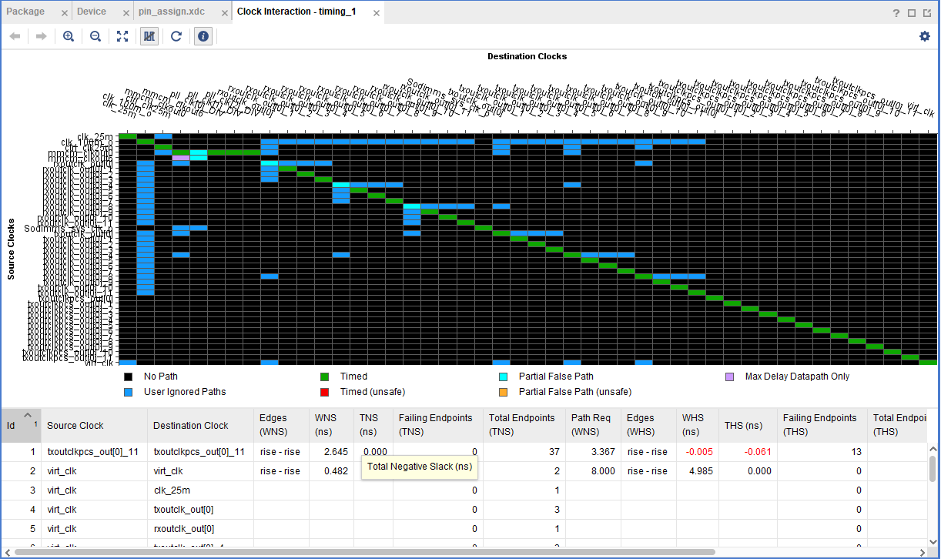The image size is (941, 559).
Task: Float the Clock Interaction panel
Action: pyautogui.click(x=926, y=13)
